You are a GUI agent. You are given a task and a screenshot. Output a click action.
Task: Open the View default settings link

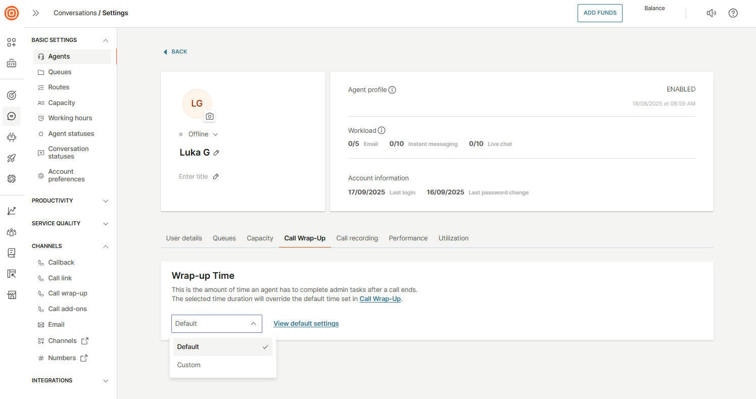306,324
